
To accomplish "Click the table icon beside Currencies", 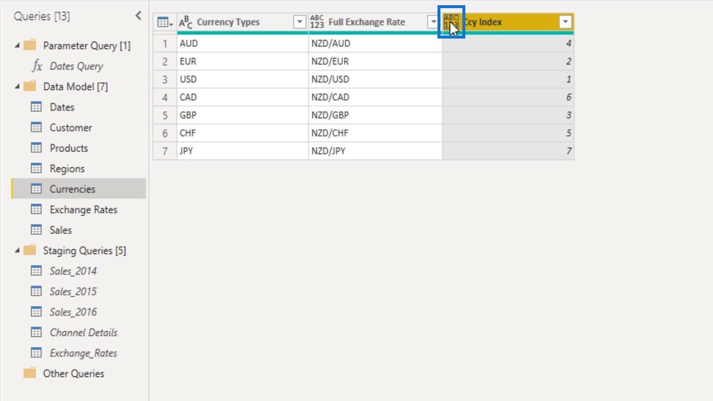I will tap(36, 189).
